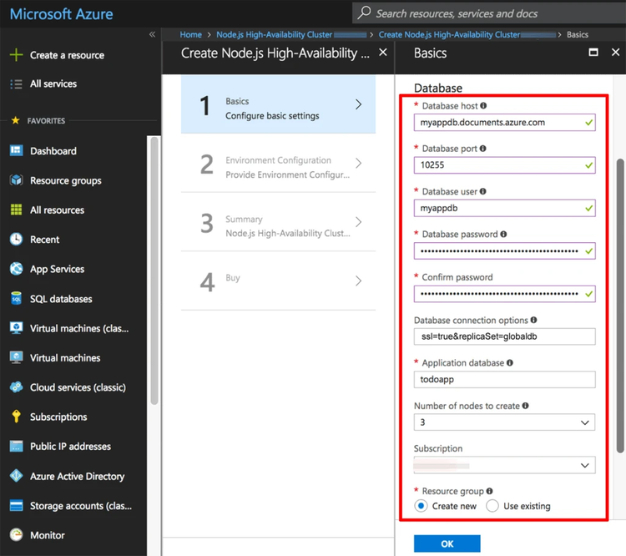The width and height of the screenshot is (626, 556).
Task: Click info icon next to Database connection options
Action: (x=534, y=320)
